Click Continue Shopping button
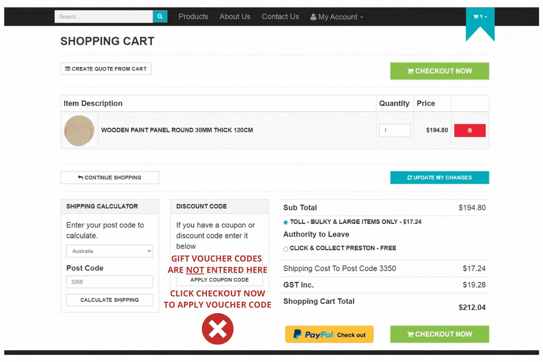 [x=110, y=177]
